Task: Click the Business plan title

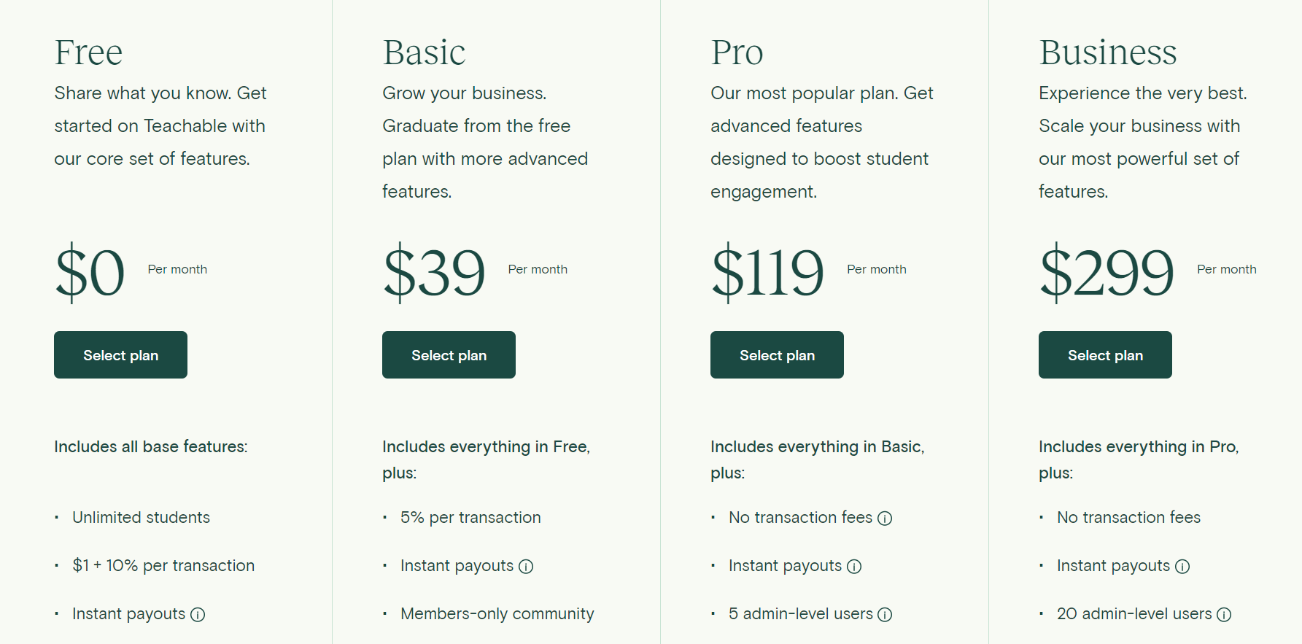Action: [1107, 53]
